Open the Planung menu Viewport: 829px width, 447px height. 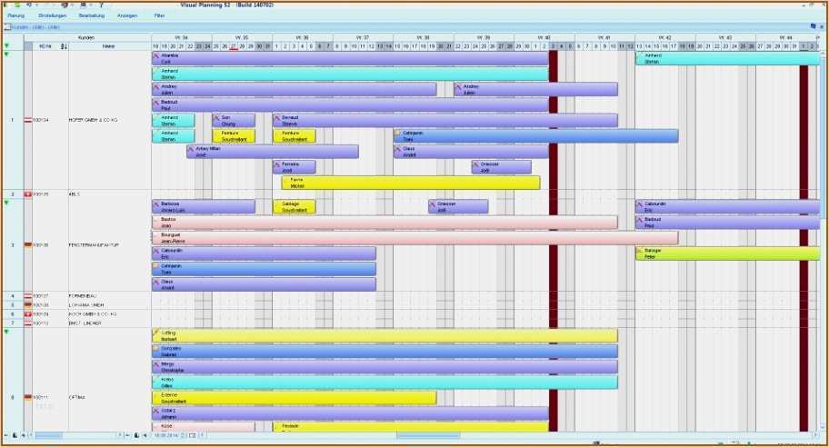15,15
